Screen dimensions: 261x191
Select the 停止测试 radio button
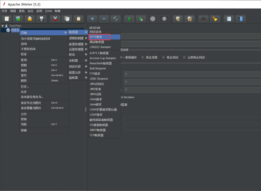(164, 57)
